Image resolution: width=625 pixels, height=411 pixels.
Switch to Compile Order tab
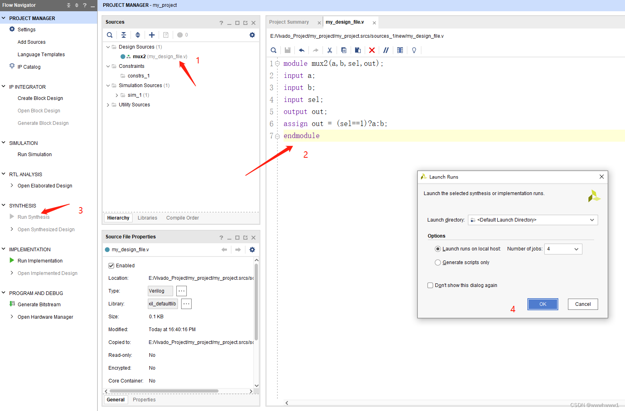182,218
